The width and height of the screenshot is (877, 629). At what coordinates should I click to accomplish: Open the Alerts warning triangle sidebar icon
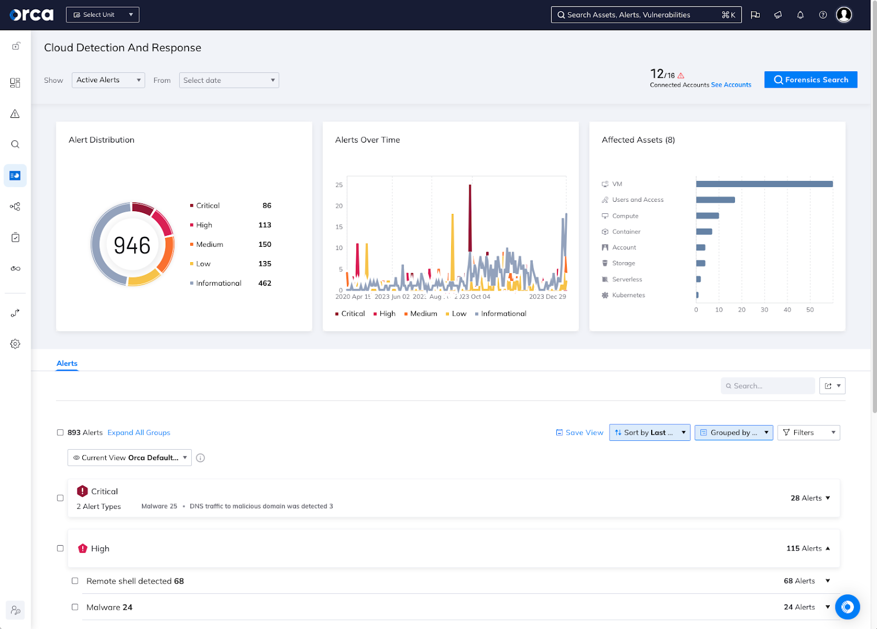coord(15,114)
